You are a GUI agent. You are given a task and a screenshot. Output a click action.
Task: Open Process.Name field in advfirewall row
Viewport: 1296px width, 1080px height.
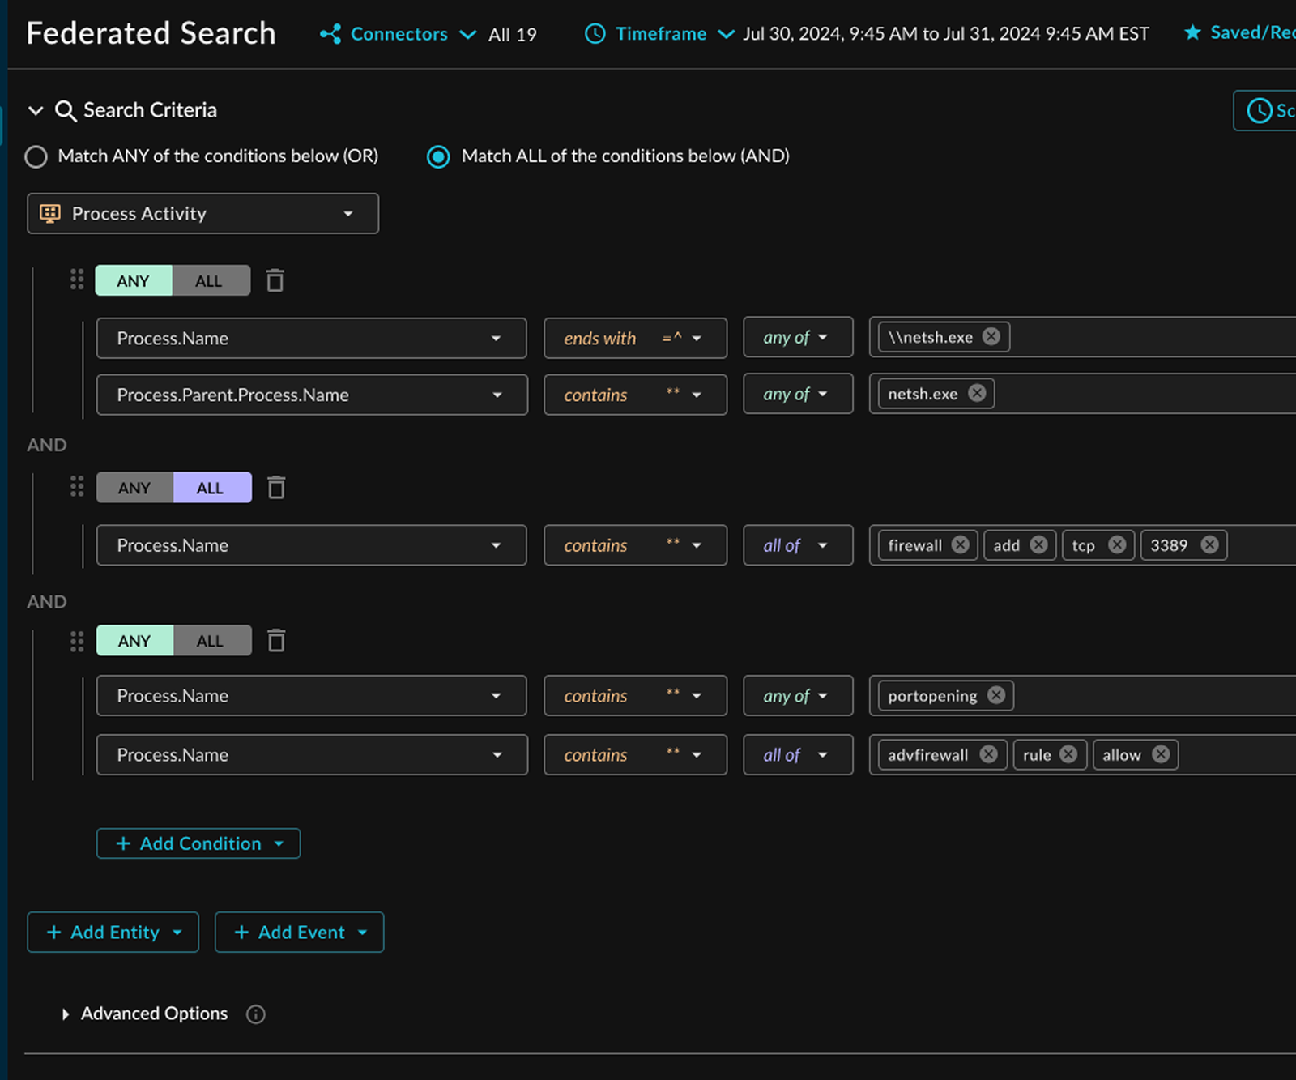(312, 754)
